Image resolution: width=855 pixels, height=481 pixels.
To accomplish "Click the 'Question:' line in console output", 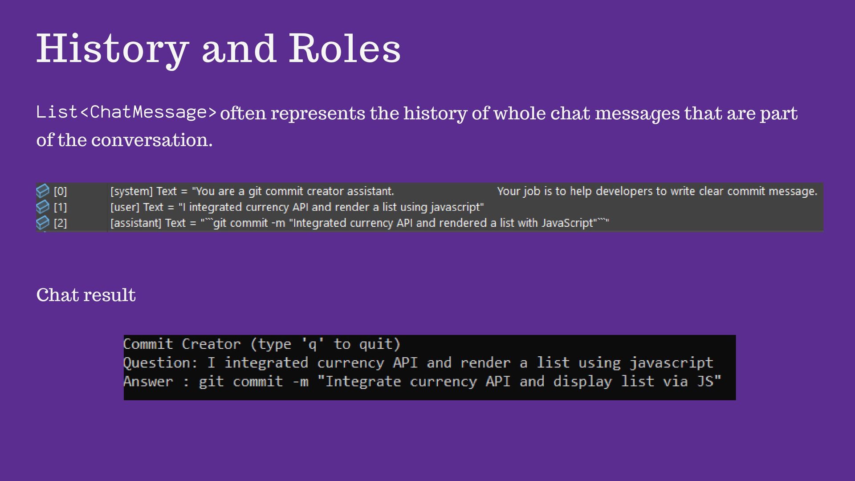I will click(418, 363).
